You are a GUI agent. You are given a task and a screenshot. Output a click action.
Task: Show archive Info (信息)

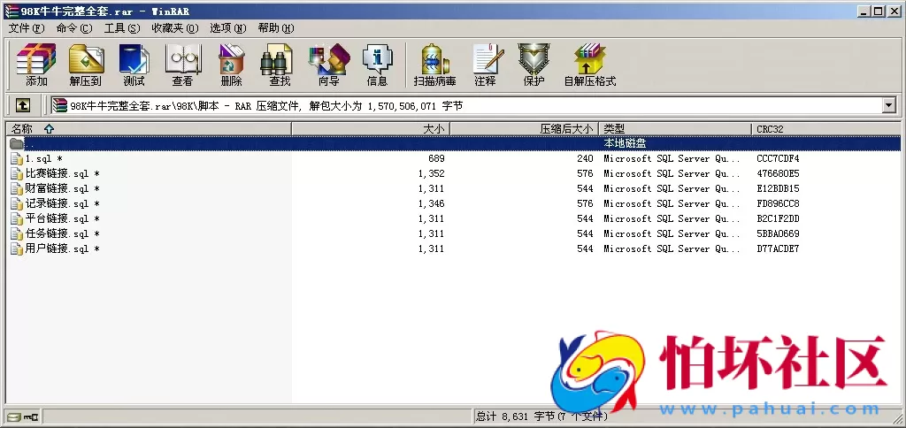pos(377,59)
